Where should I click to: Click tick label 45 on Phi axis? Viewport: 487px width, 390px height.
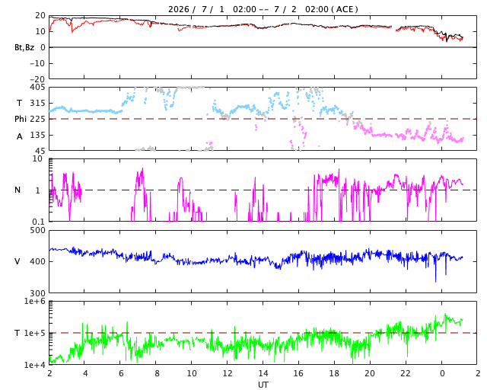pos(40,151)
